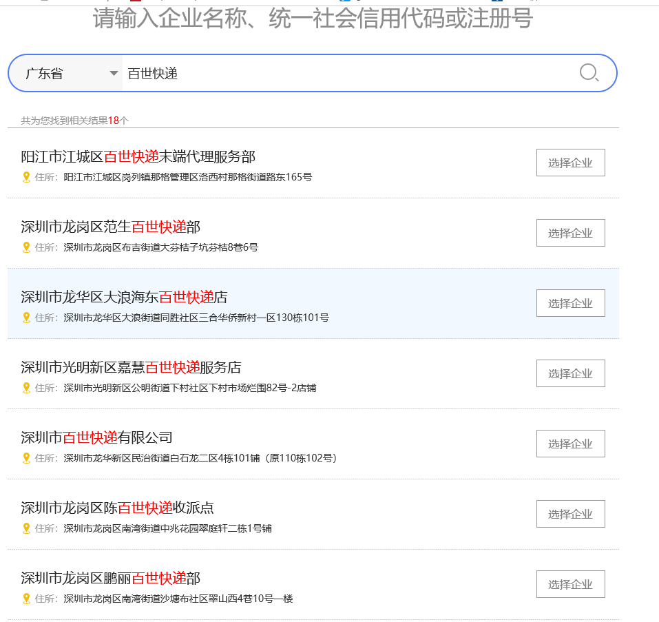
Task: Click the magnifier search icon
Action: pyautogui.click(x=589, y=73)
